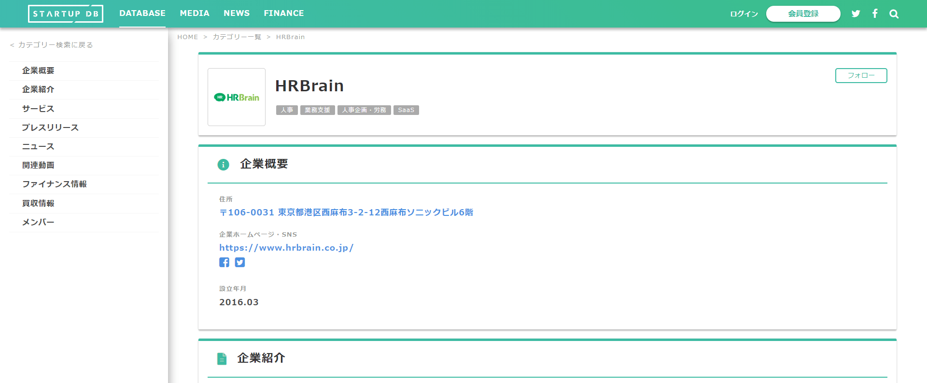Screen dimensions: 927x383
Task: Open HRBrain's Twitter page icon
Action: pyautogui.click(x=240, y=262)
